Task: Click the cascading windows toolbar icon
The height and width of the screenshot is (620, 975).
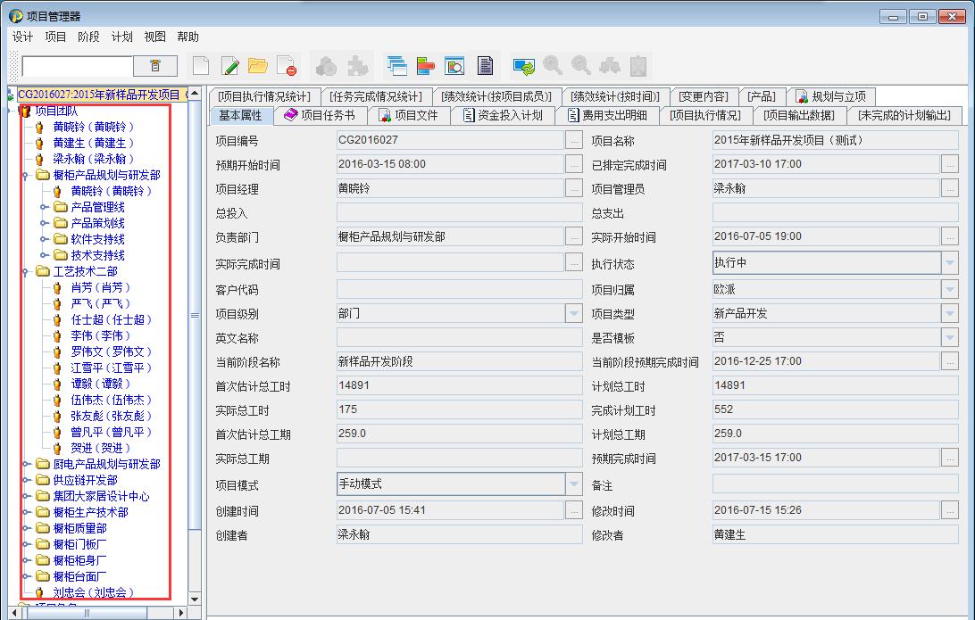Action: 396,65
